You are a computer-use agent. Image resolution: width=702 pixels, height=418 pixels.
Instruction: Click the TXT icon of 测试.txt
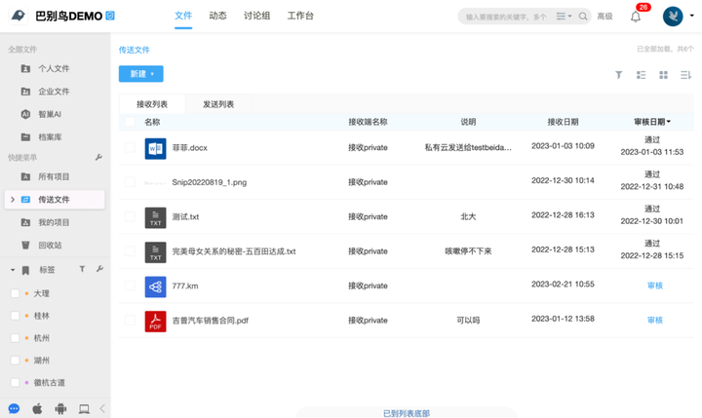pos(155,217)
